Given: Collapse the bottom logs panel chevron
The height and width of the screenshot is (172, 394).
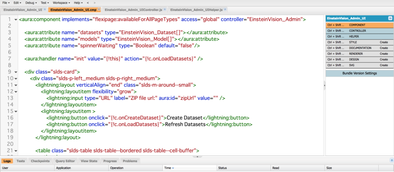Looking at the screenshot, I should (391, 160).
